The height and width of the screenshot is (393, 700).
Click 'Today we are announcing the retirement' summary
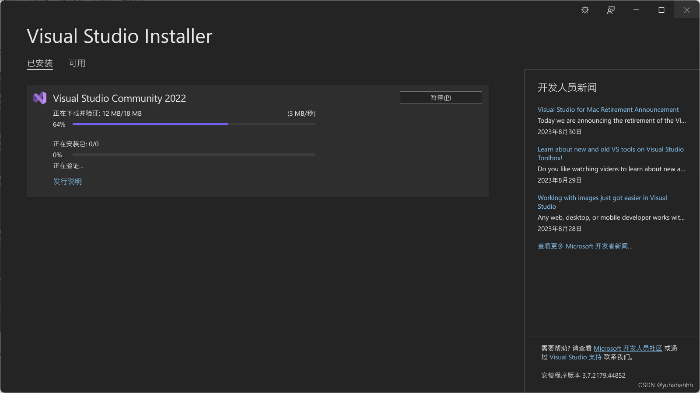[x=612, y=121]
